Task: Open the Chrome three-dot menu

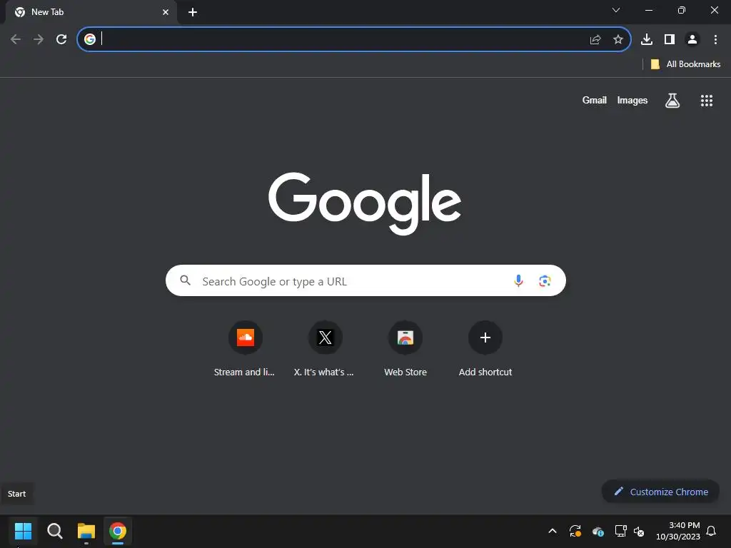Action: click(x=715, y=39)
